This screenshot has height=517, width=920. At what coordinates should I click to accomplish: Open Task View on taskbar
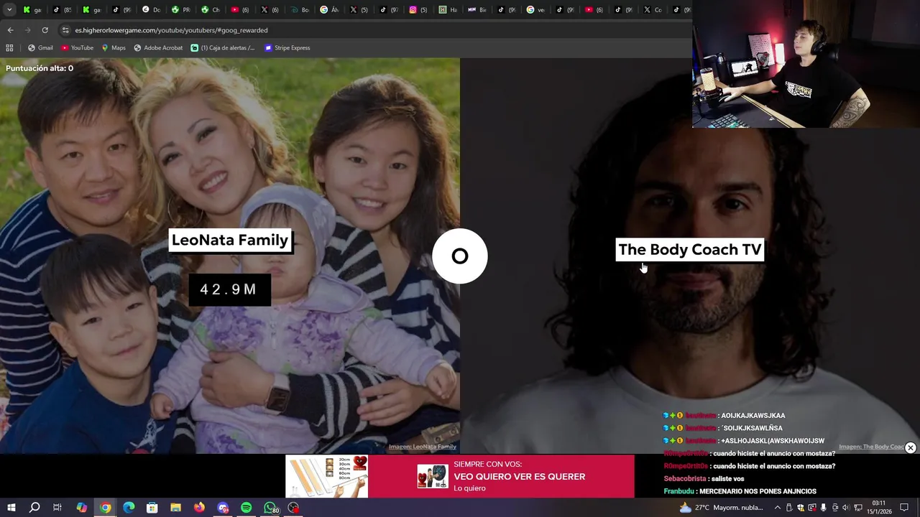pos(57,508)
